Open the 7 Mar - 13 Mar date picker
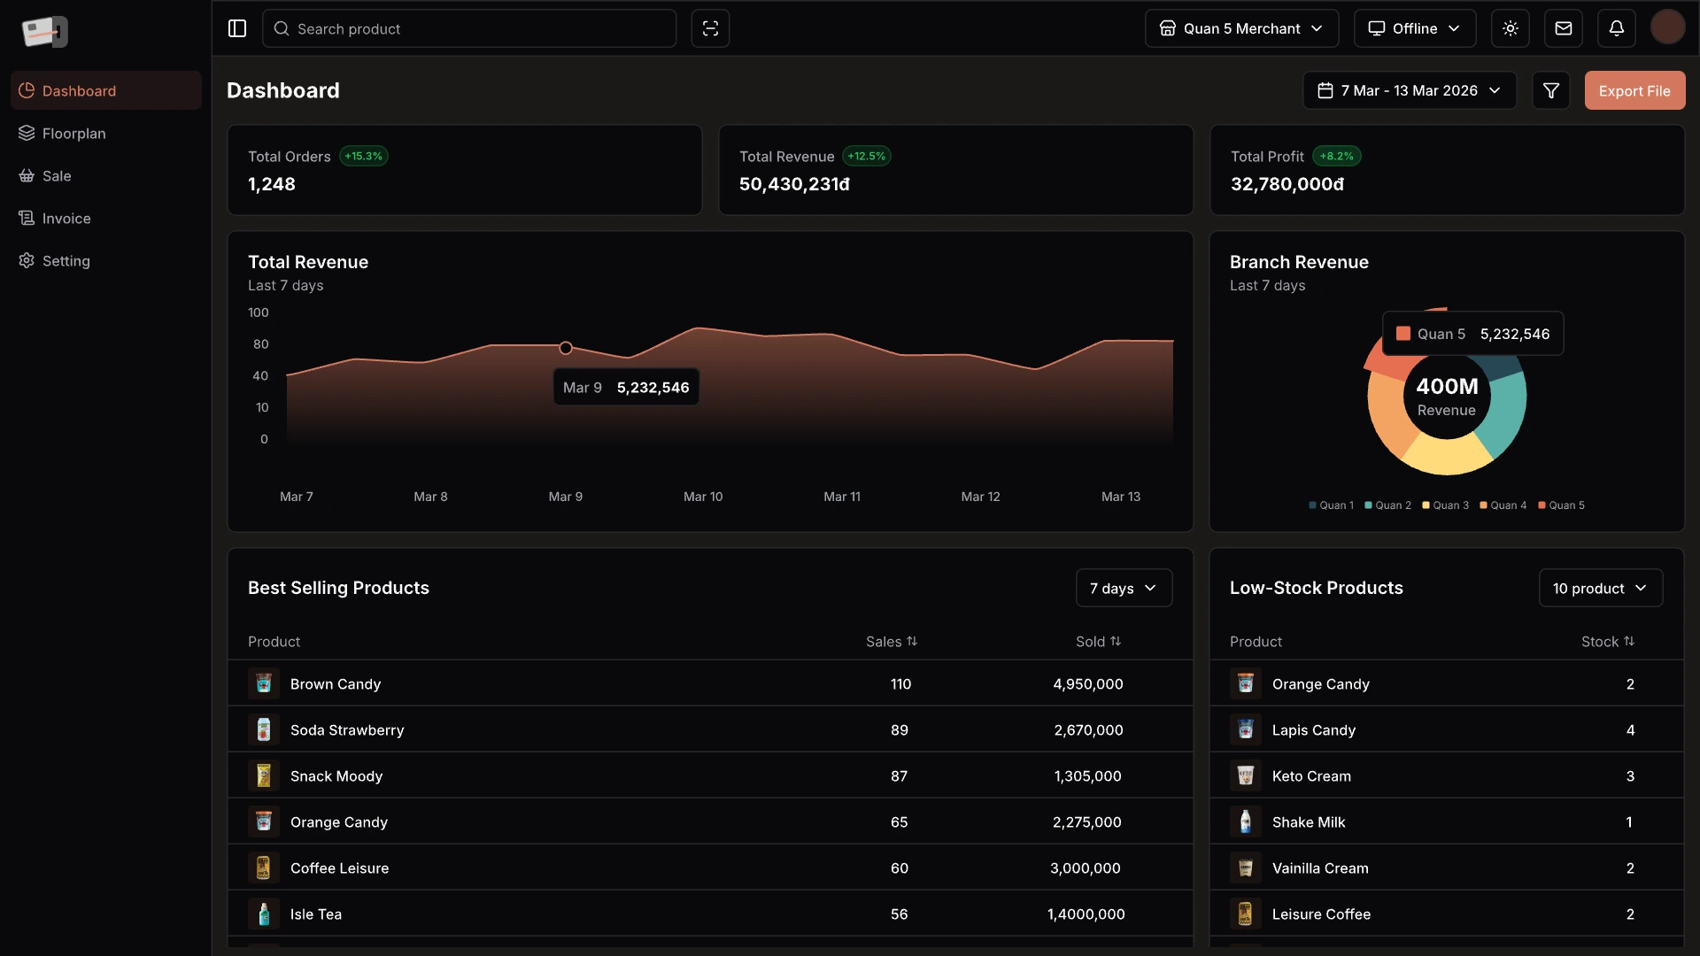1700x956 pixels. (1409, 90)
